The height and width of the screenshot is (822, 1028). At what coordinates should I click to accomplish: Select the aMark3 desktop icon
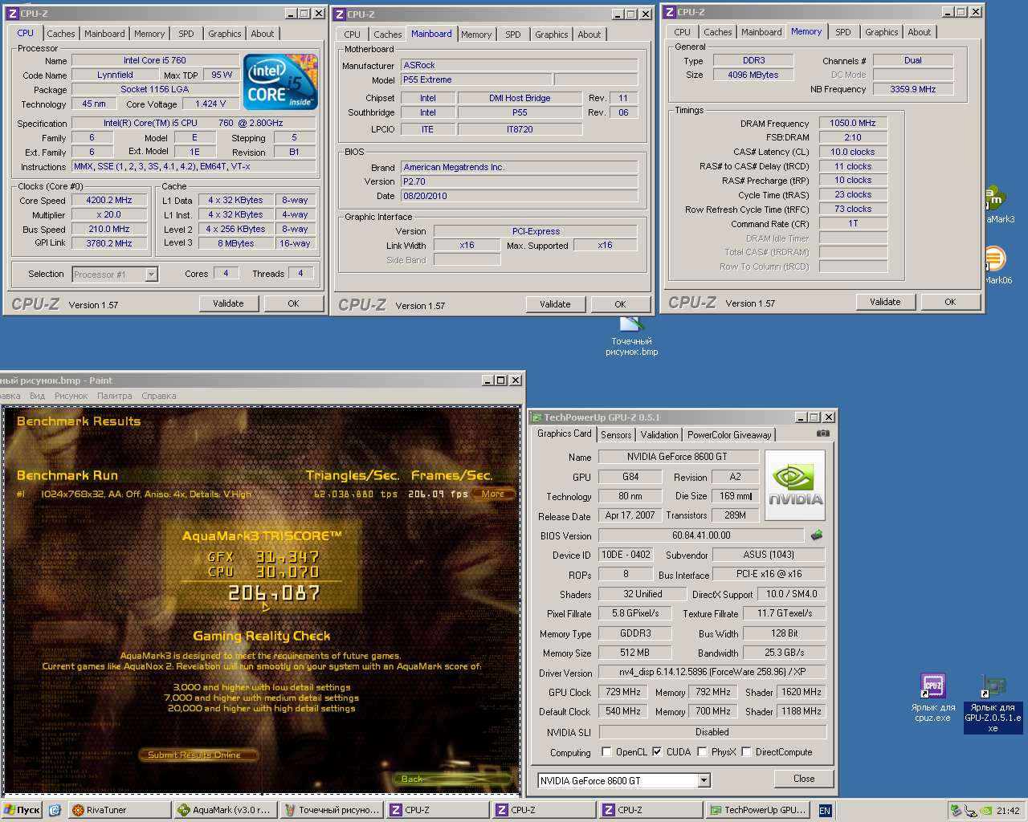coord(996,205)
